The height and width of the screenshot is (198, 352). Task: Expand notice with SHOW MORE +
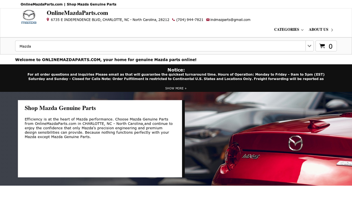(x=176, y=88)
